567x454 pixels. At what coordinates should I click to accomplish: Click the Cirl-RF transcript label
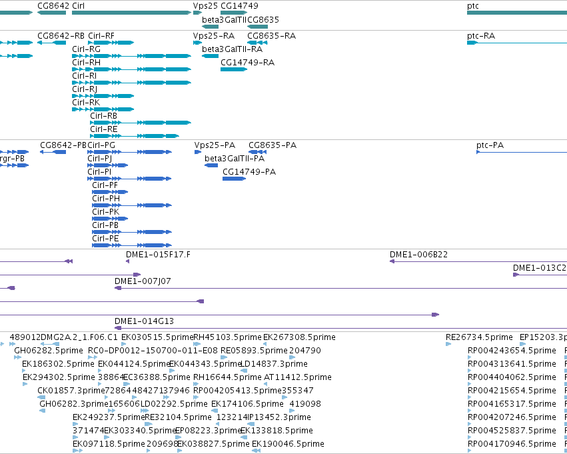click(x=101, y=36)
